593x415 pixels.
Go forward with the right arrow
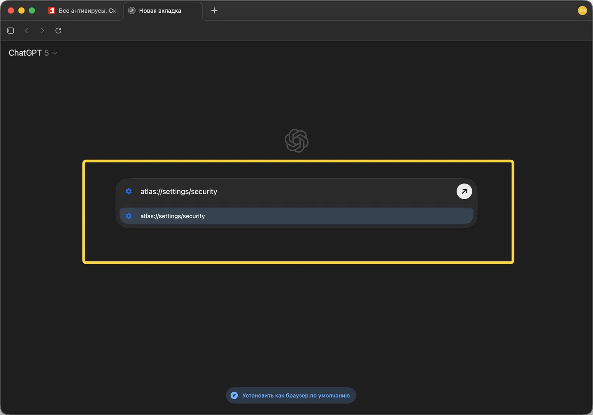tap(42, 30)
